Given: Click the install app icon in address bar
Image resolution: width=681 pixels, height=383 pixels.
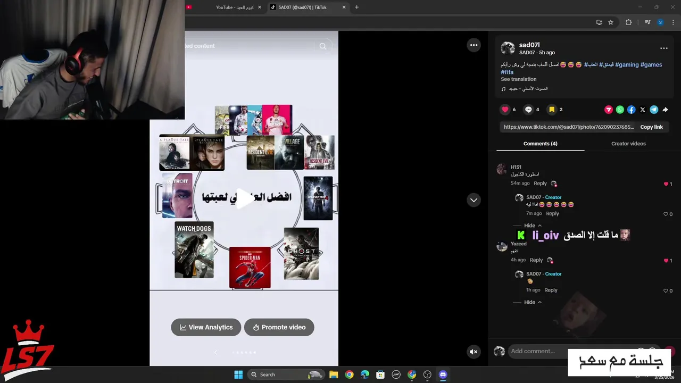Looking at the screenshot, I should [x=599, y=22].
